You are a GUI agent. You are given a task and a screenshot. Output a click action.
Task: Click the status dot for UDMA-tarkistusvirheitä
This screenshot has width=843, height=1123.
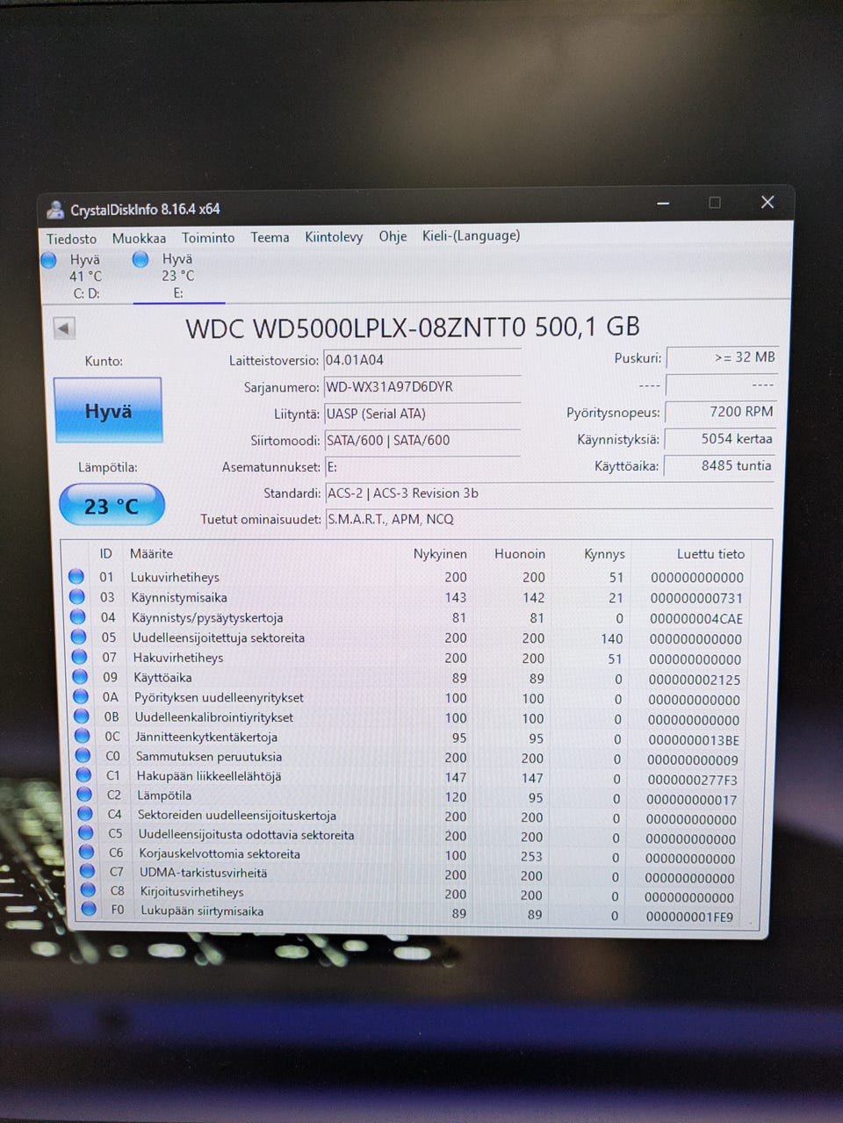pos(87,871)
